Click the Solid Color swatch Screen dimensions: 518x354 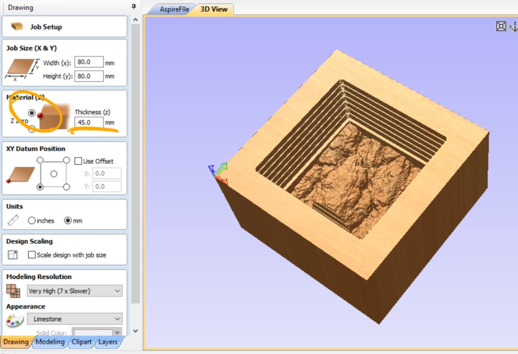pyautogui.click(x=92, y=333)
